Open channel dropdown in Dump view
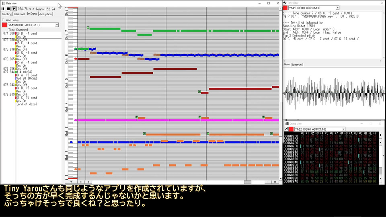386x217 pixels. point(320,129)
